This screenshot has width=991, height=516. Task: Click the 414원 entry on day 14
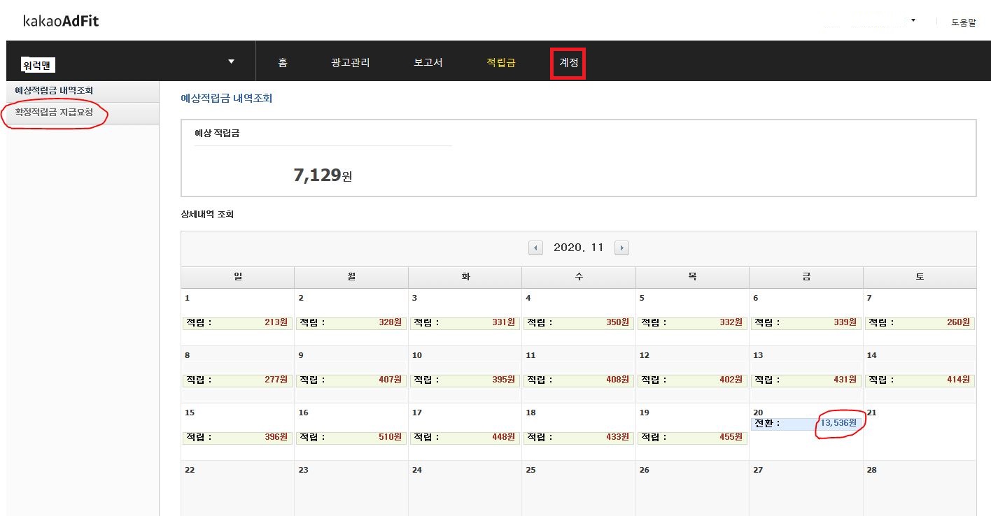(920, 380)
